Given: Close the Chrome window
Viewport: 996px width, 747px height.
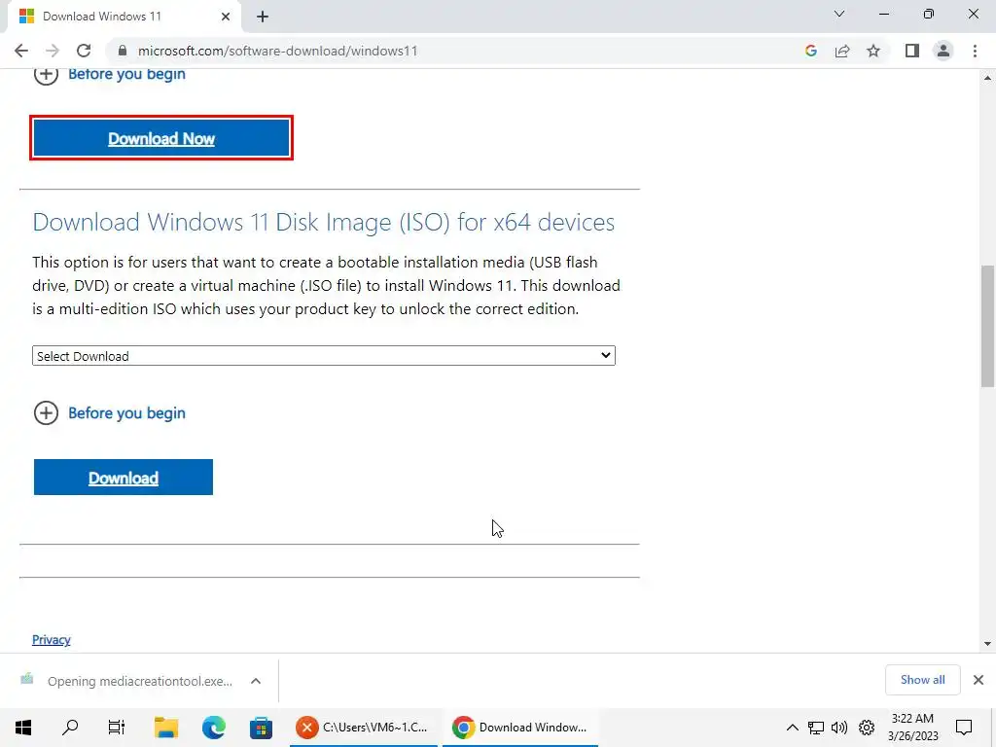Looking at the screenshot, I should pyautogui.click(x=973, y=14).
